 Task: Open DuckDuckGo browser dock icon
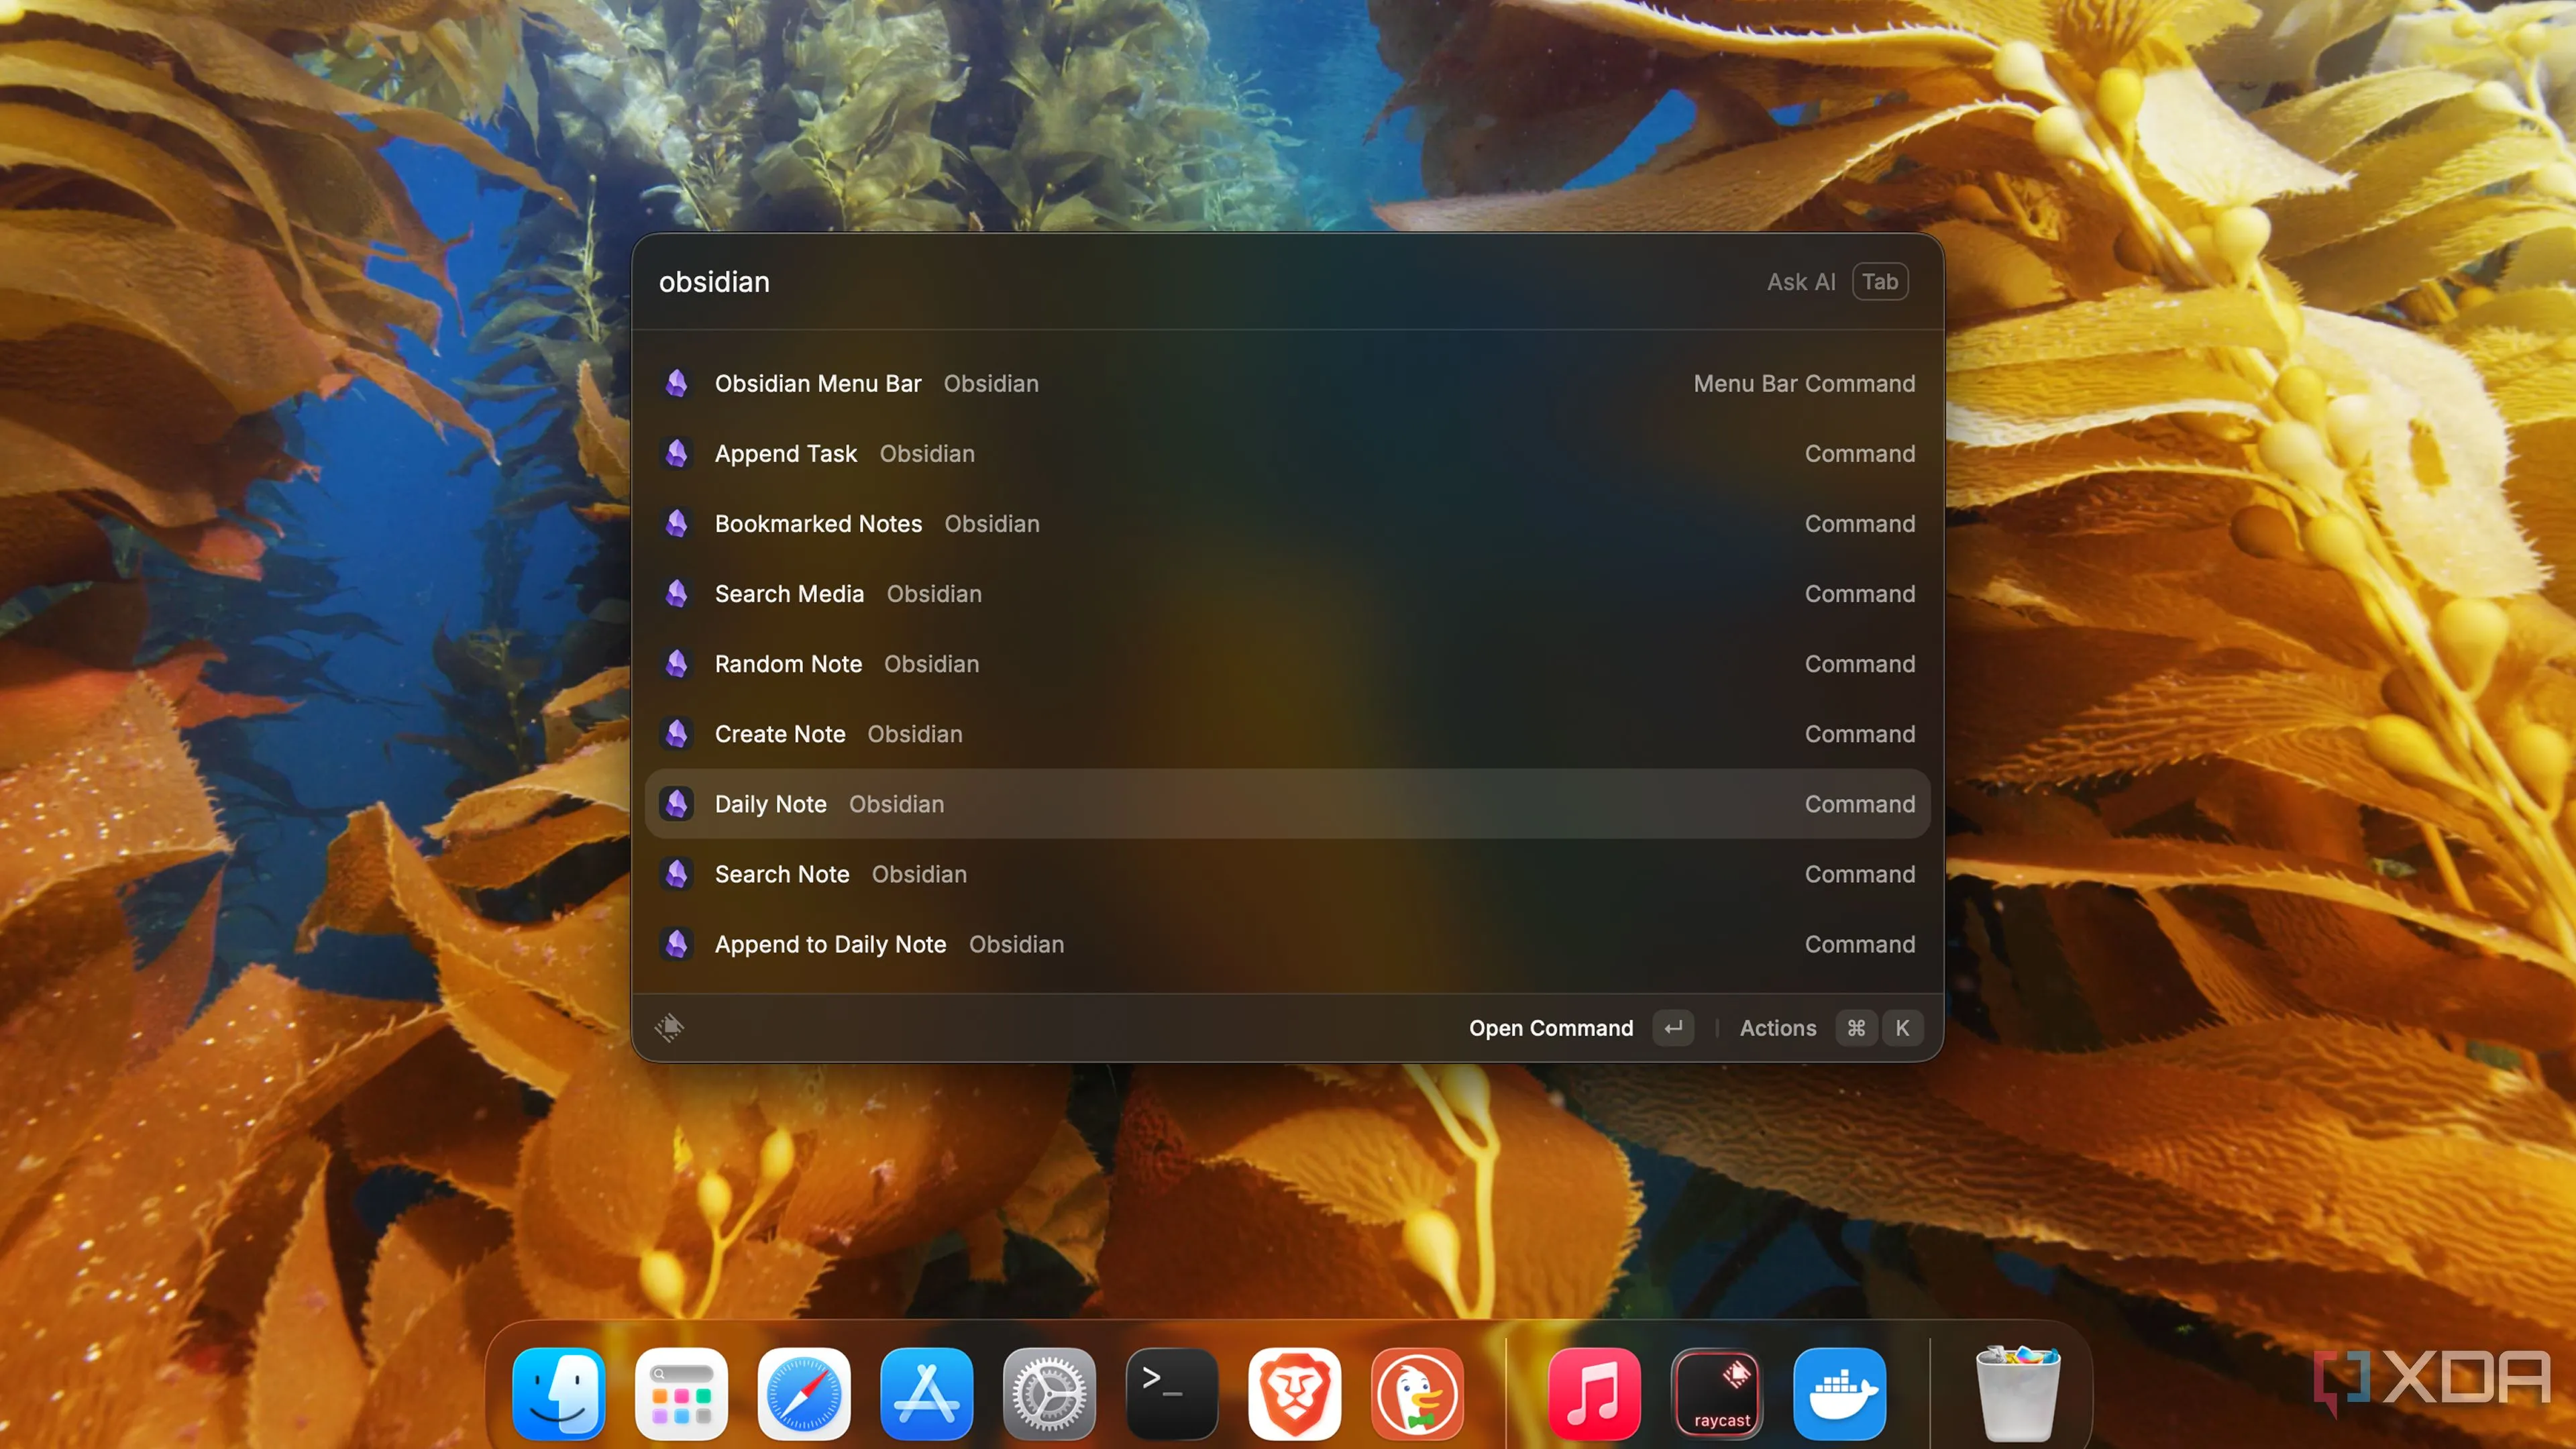click(x=1417, y=1393)
